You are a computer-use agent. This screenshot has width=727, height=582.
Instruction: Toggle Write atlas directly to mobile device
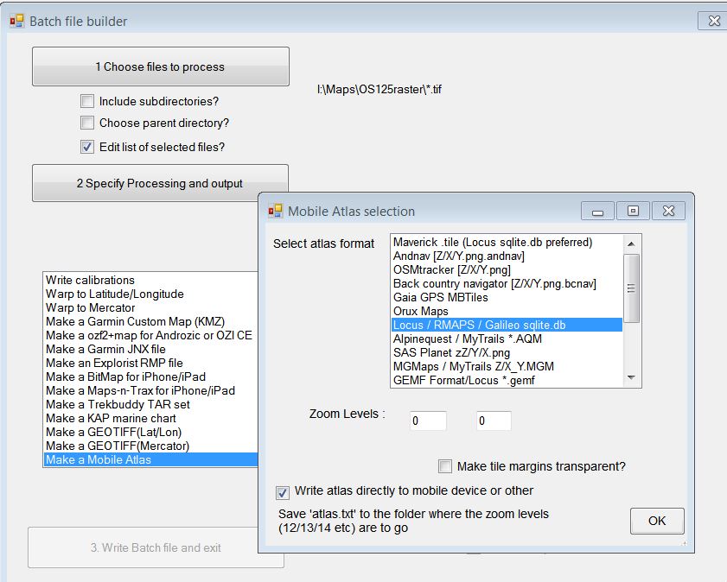tap(283, 492)
